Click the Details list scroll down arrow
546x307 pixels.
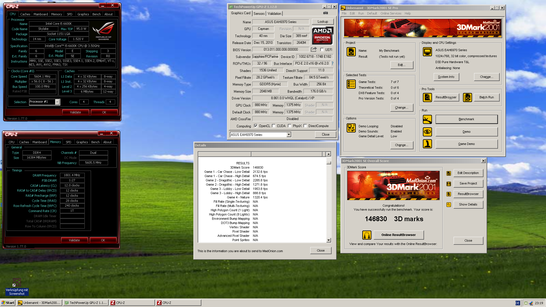328,240
